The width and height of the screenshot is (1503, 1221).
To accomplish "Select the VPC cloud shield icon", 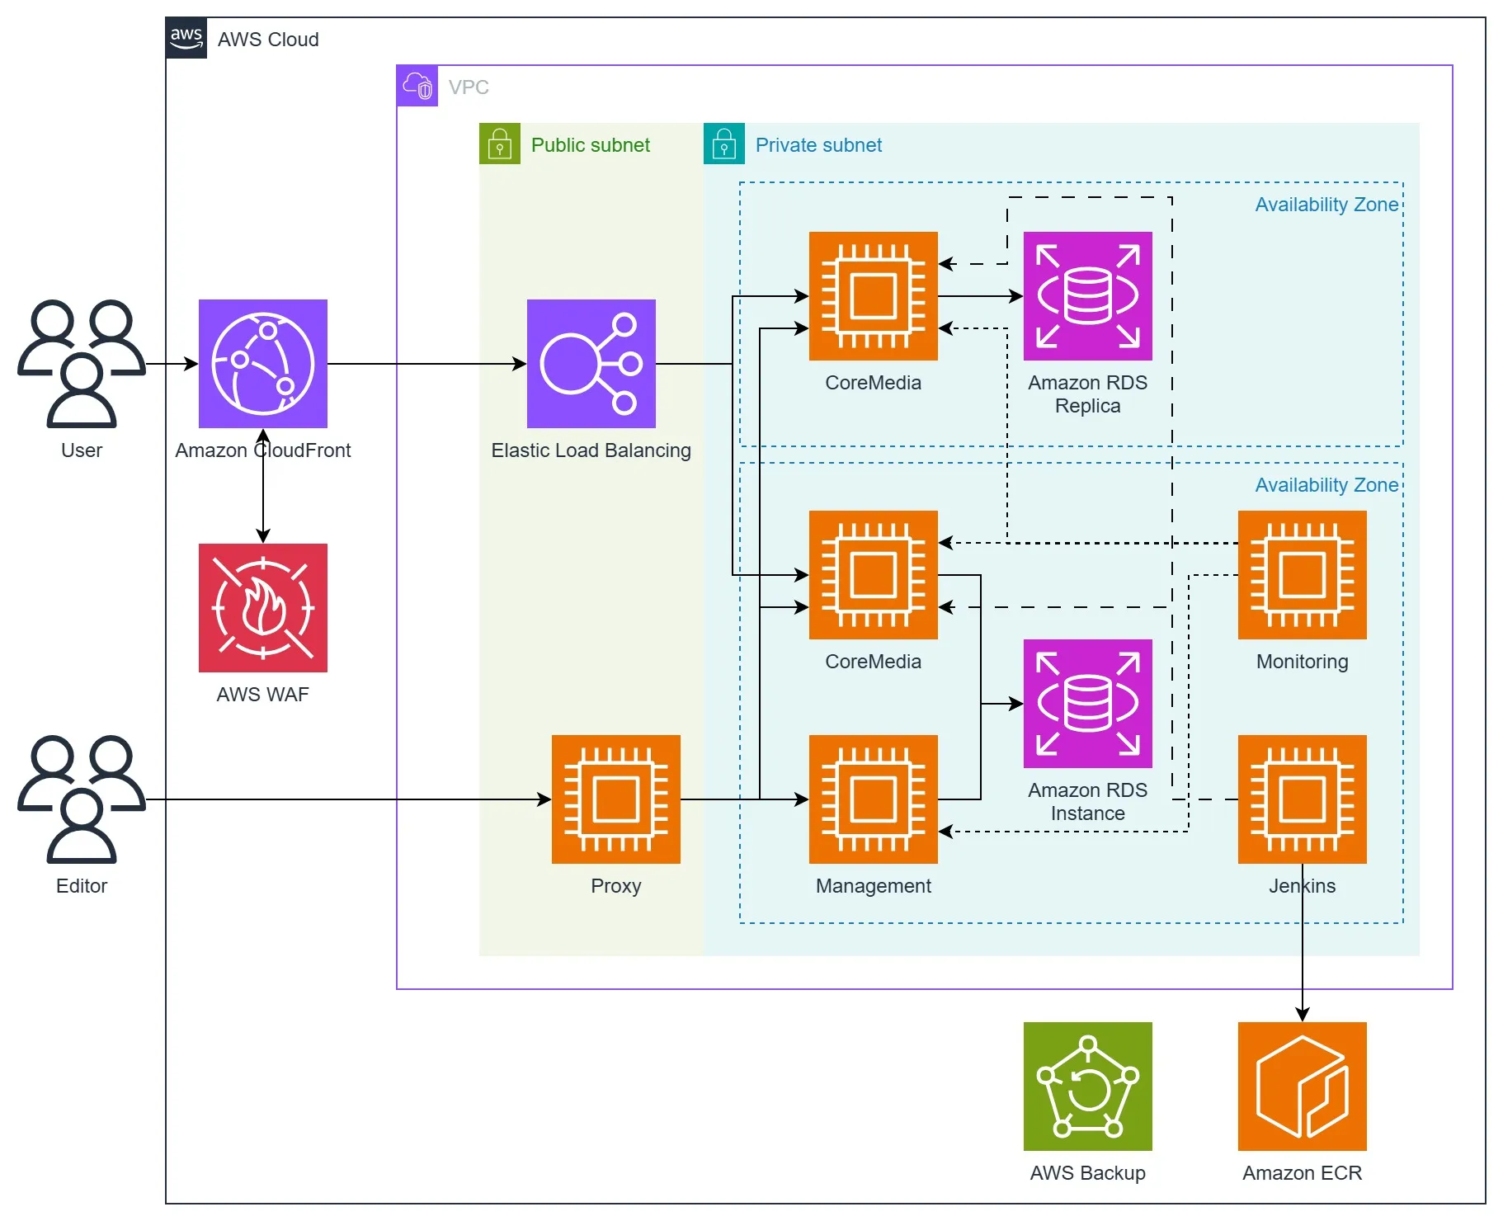I will 417,86.
